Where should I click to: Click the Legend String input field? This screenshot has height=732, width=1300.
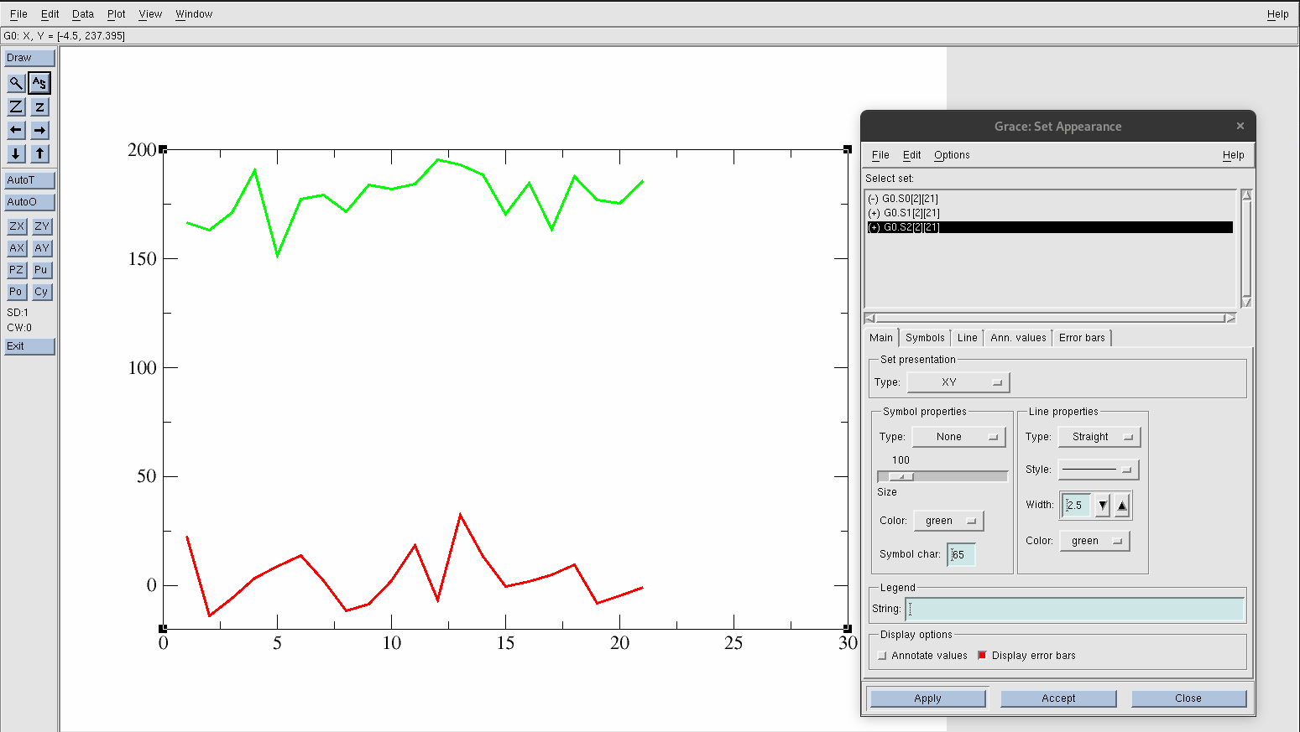coord(1074,609)
